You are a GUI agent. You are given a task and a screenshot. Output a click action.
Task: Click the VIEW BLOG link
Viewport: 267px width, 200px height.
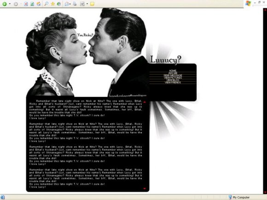pos(173,80)
